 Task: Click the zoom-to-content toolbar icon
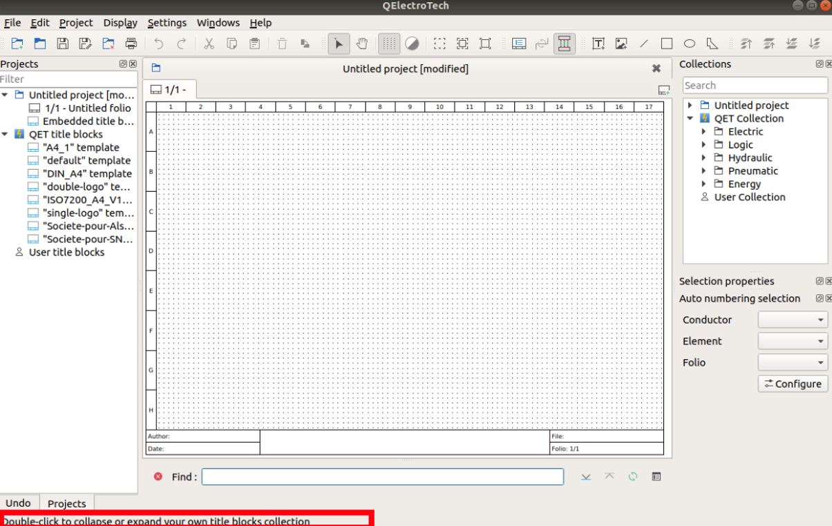tap(462, 43)
